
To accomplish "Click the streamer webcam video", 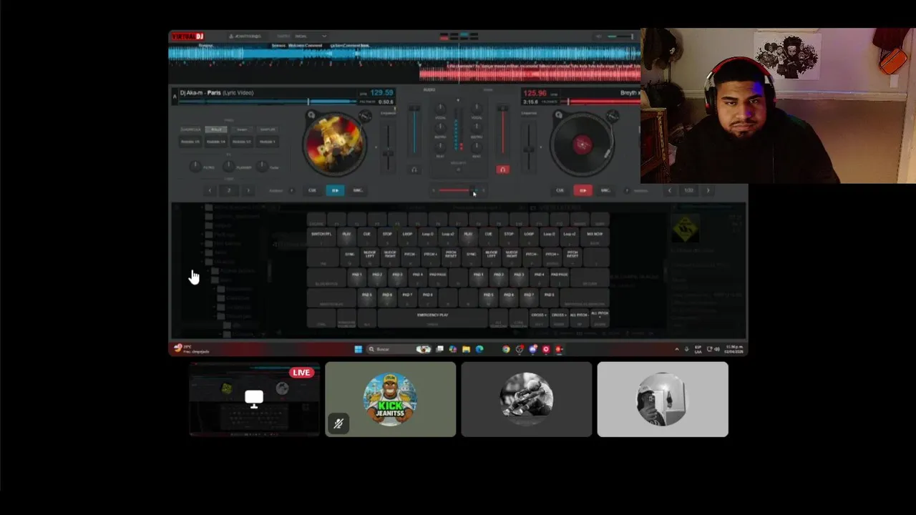I will [x=778, y=106].
